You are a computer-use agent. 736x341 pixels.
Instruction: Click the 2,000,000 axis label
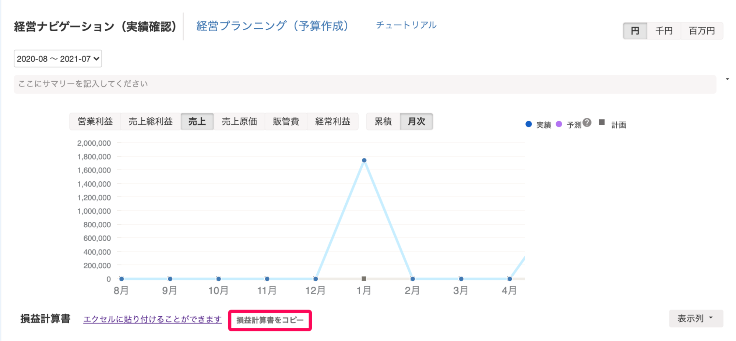[94, 143]
